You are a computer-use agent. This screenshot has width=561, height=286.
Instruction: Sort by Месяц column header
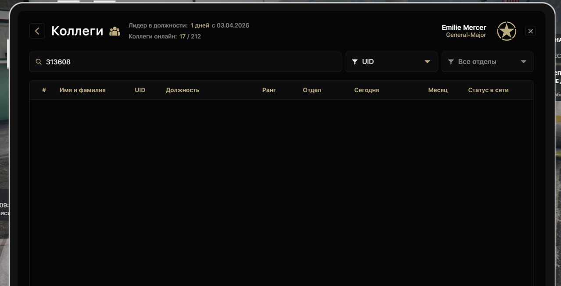tap(438, 90)
